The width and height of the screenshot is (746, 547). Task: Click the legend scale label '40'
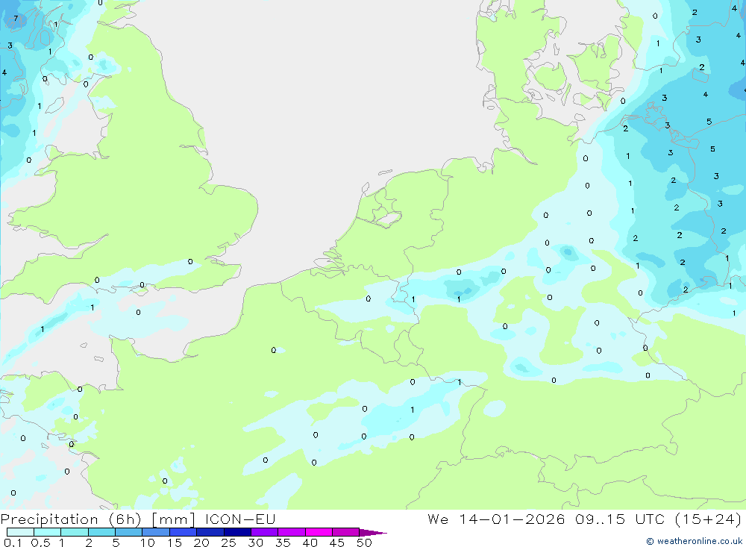310,543
